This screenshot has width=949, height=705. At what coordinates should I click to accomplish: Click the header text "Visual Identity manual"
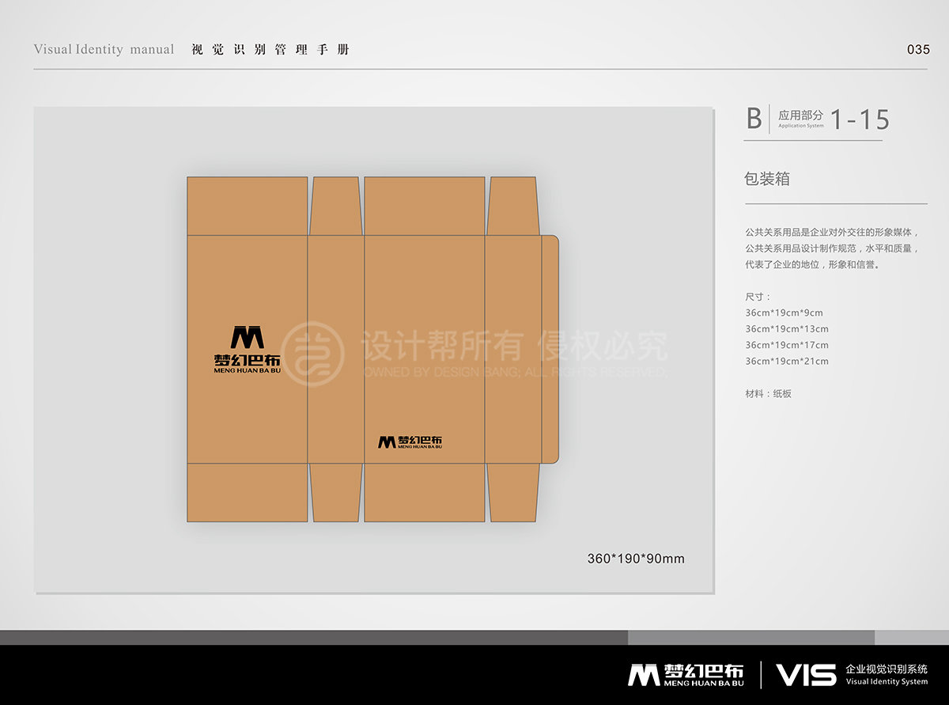104,49
